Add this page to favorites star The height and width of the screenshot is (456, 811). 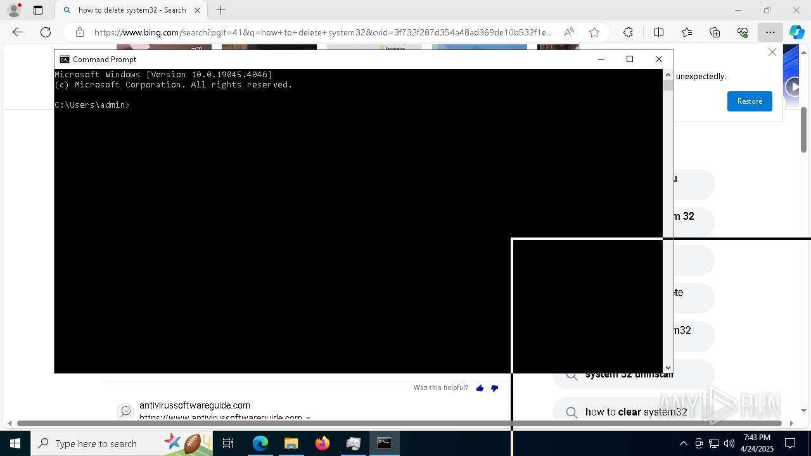point(594,32)
